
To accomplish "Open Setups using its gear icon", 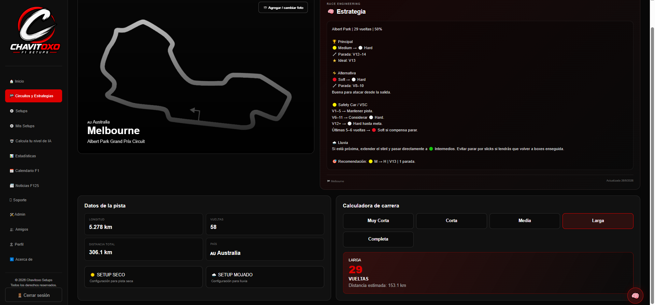I will pyautogui.click(x=12, y=111).
